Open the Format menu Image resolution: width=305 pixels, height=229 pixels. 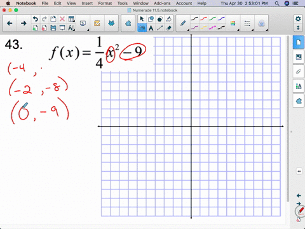click(105, 3)
